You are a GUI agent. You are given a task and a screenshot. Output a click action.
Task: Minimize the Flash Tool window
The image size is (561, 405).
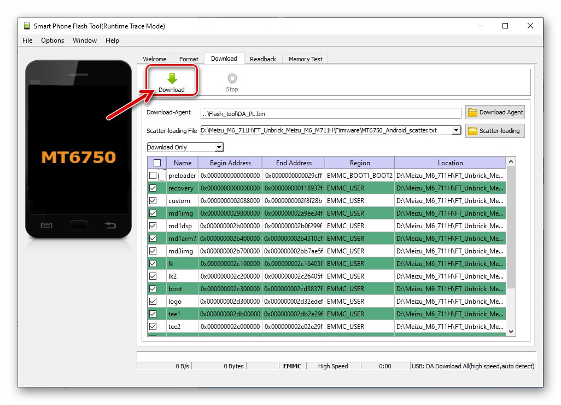[481, 26]
